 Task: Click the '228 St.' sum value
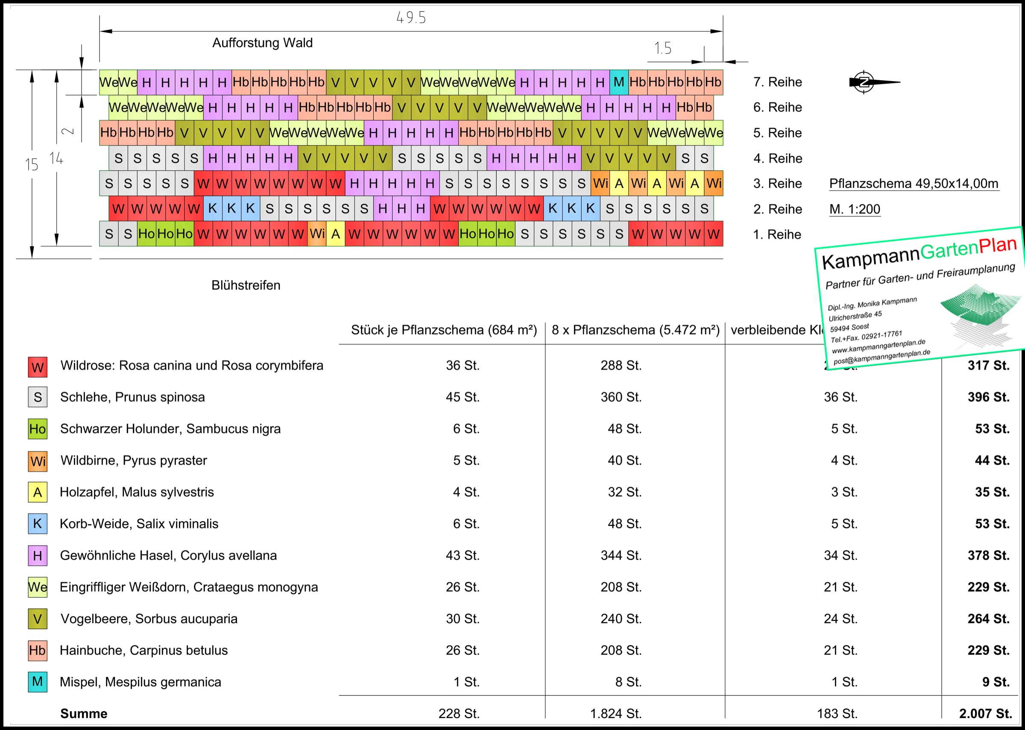point(459,714)
